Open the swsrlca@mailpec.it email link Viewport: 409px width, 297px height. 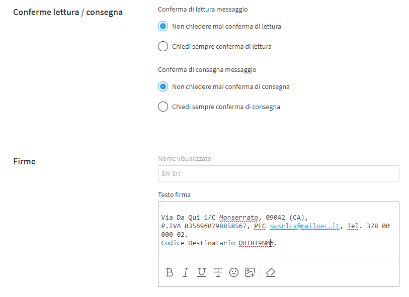(304, 226)
